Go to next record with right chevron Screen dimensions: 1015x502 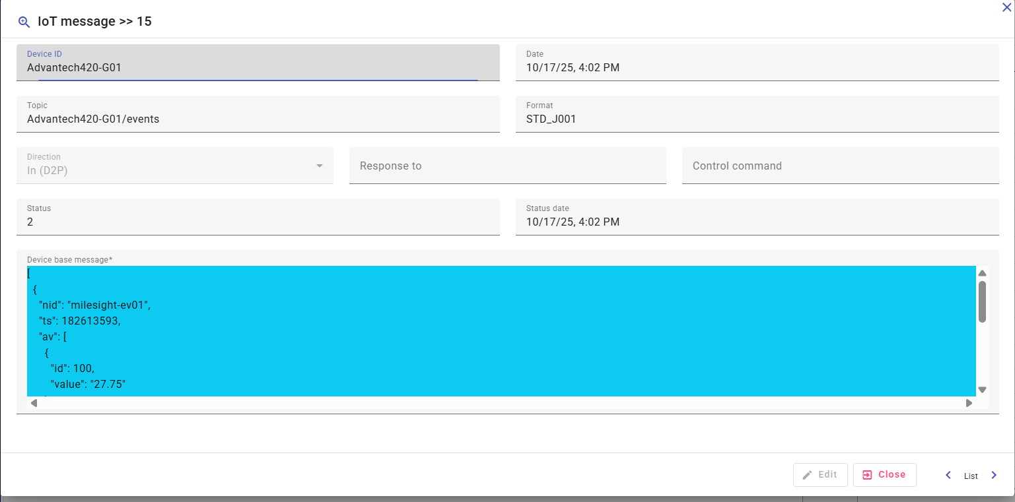pos(994,475)
